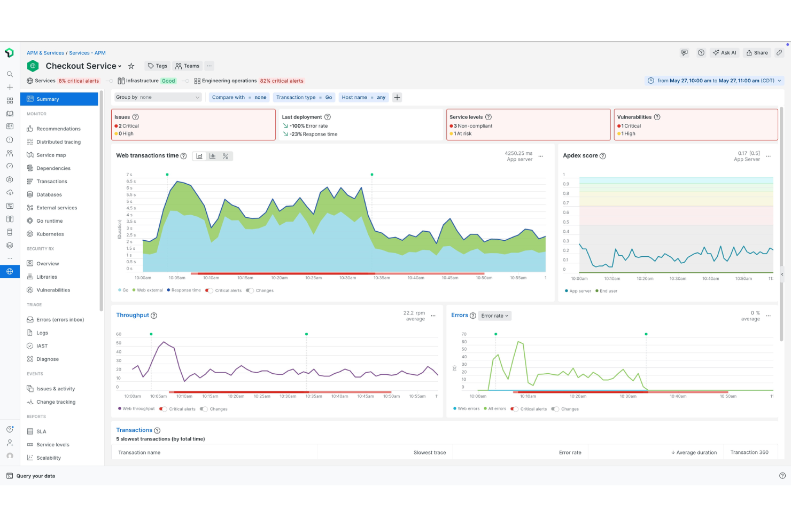Open the time range picker dropdown
Viewport: 791px width, 527px height.
click(x=713, y=80)
